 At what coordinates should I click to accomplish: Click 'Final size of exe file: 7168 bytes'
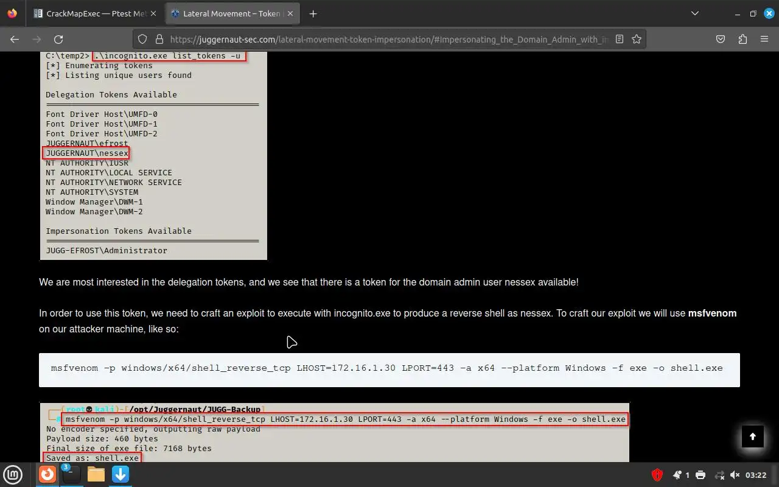[x=129, y=448]
